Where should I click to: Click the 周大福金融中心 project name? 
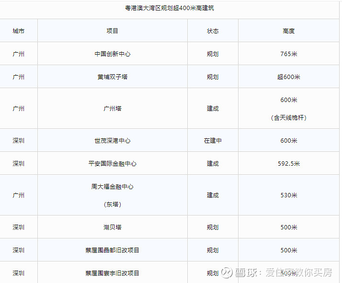113,187
